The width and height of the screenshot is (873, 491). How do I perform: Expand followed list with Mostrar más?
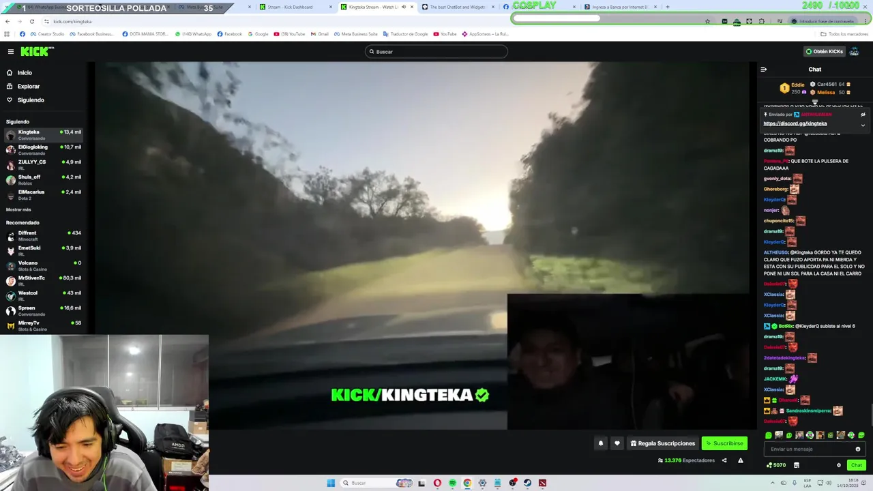click(x=18, y=209)
